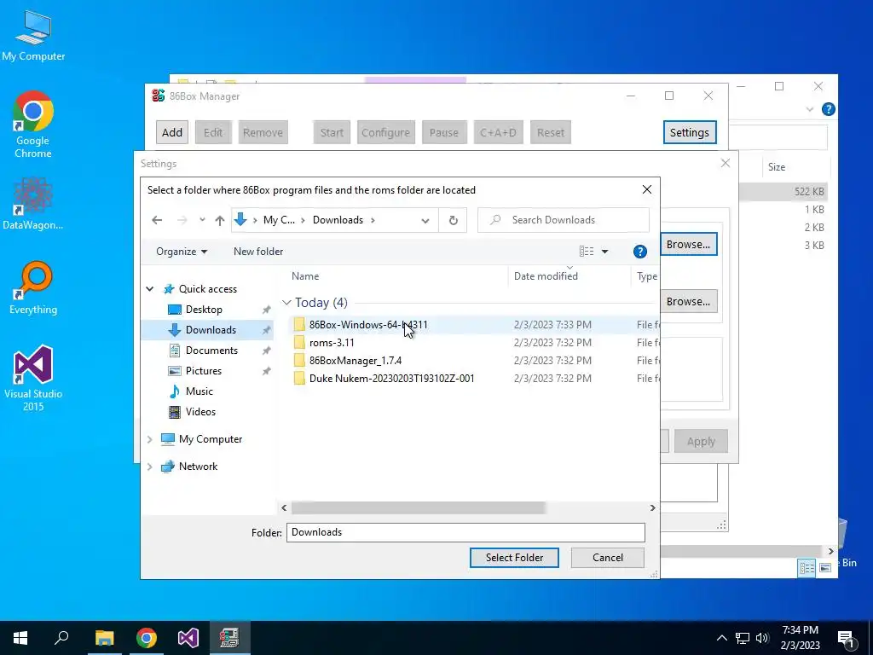Viewport: 873px width, 655px height.
Task: Cancel the folder selection dialog
Action: pos(607,558)
